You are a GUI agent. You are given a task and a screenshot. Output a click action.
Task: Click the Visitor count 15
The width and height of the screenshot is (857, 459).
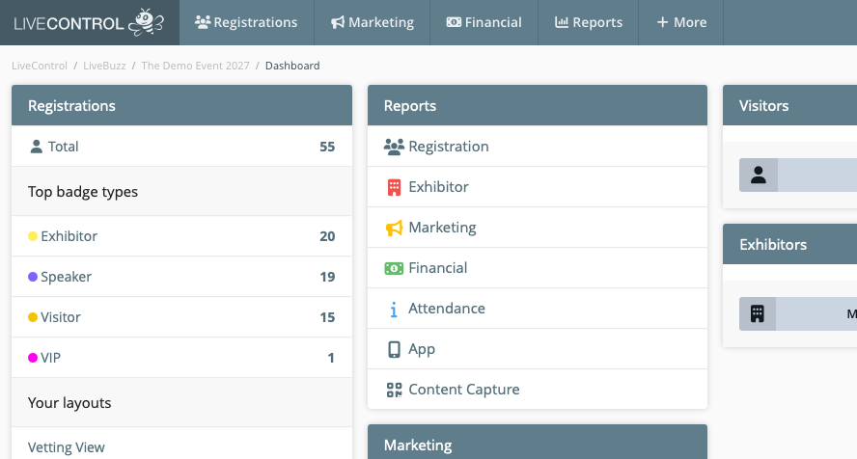327,317
